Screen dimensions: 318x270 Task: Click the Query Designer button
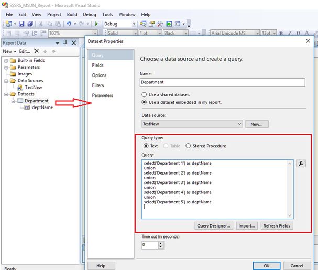coord(214,226)
